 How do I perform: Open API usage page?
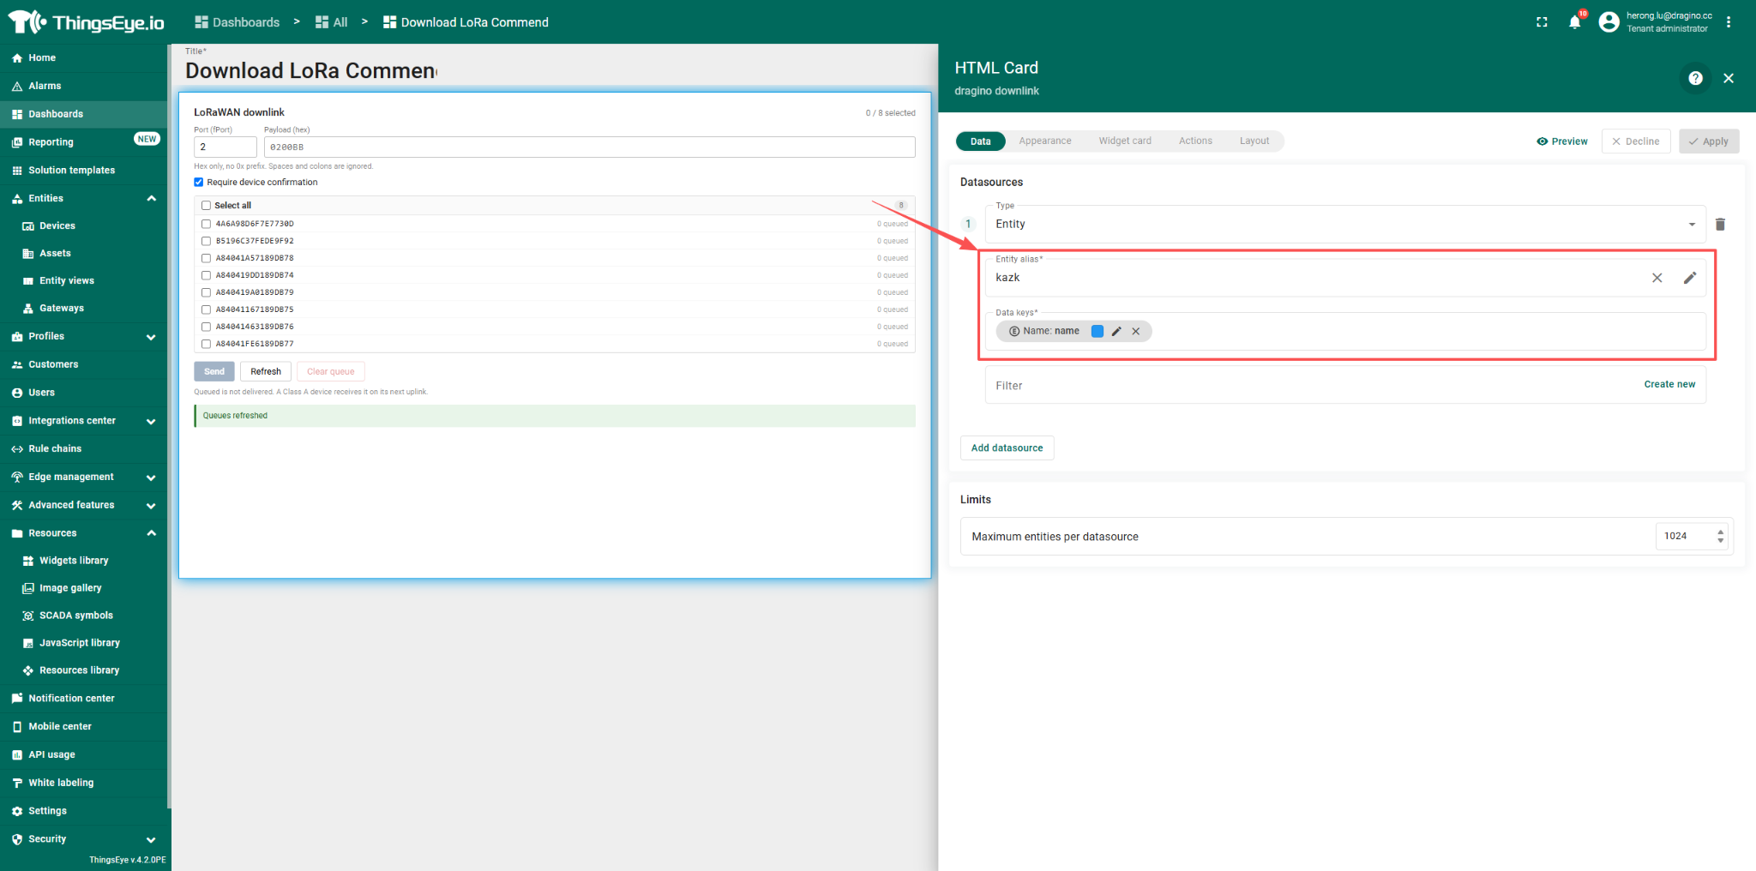click(83, 754)
